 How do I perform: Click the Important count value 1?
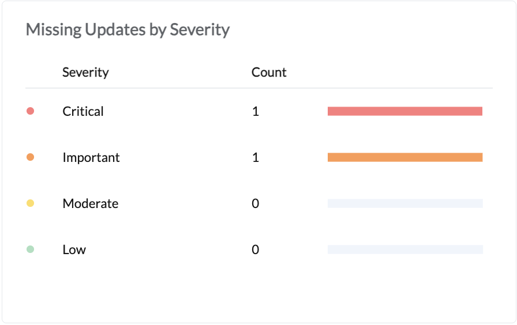[x=256, y=157]
